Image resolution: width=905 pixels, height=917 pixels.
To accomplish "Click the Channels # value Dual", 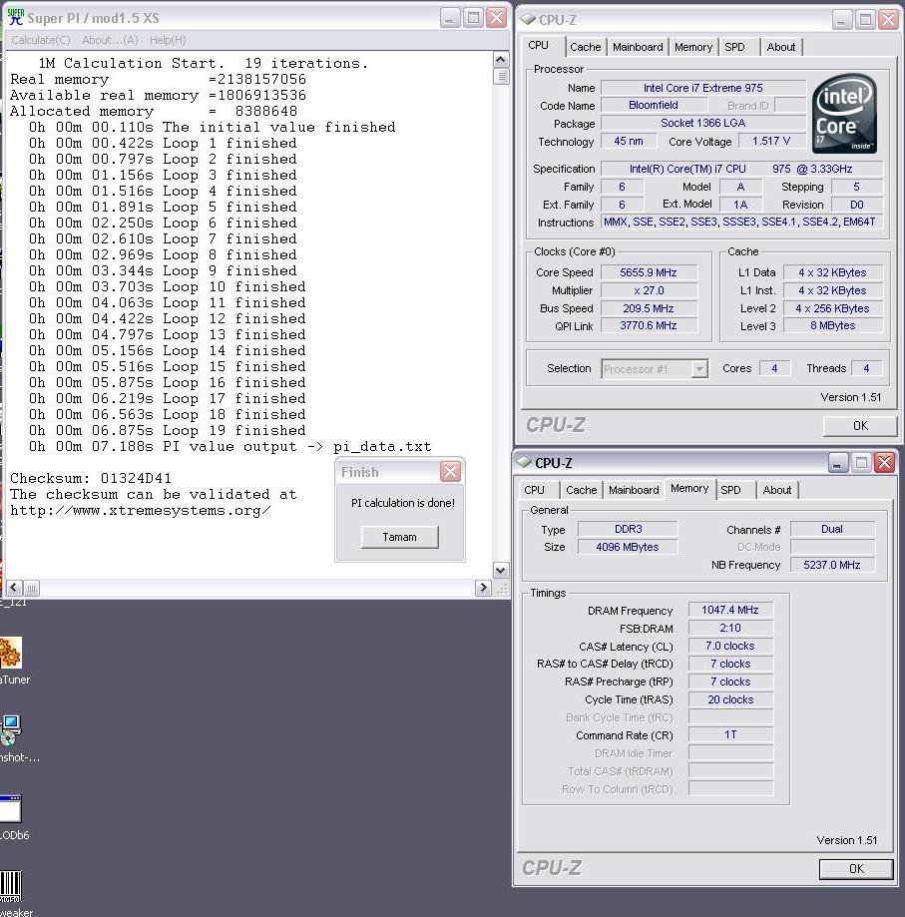I will click(832, 529).
